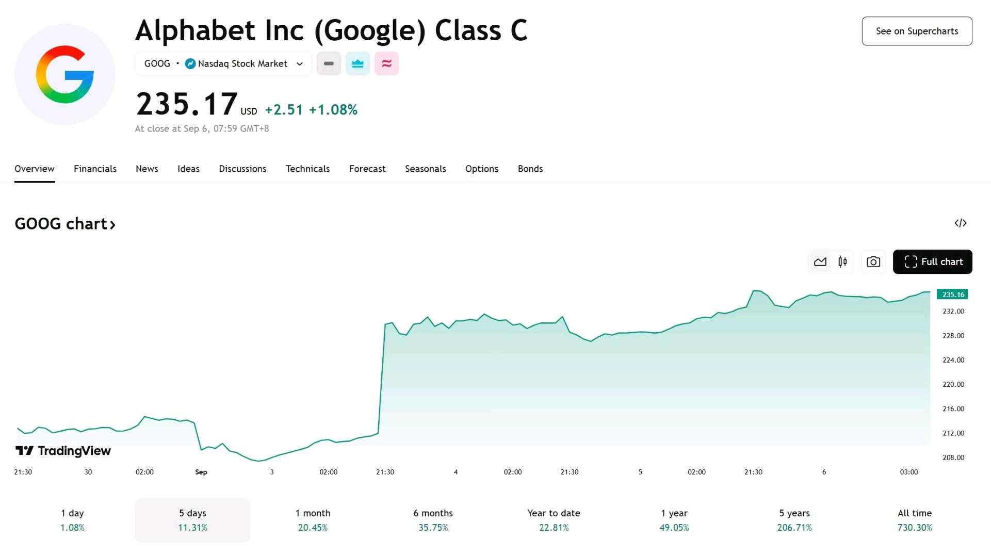991x557 pixels.
Task: Click the gray minus badge icon
Action: 329,63
